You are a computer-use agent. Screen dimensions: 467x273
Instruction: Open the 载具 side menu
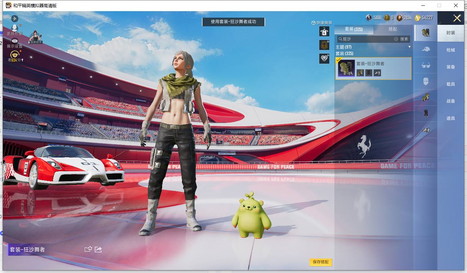tap(451, 84)
